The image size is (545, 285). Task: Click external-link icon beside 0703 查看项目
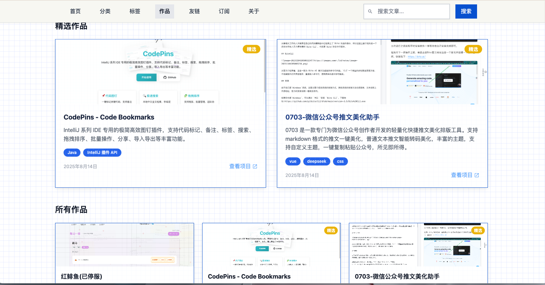click(x=477, y=175)
